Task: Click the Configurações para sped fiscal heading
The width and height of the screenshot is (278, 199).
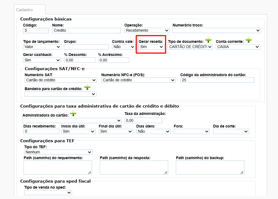Action: tap(55, 181)
